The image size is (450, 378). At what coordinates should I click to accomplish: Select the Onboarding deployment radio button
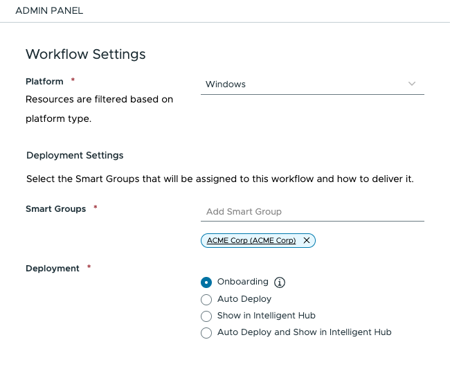(x=206, y=282)
